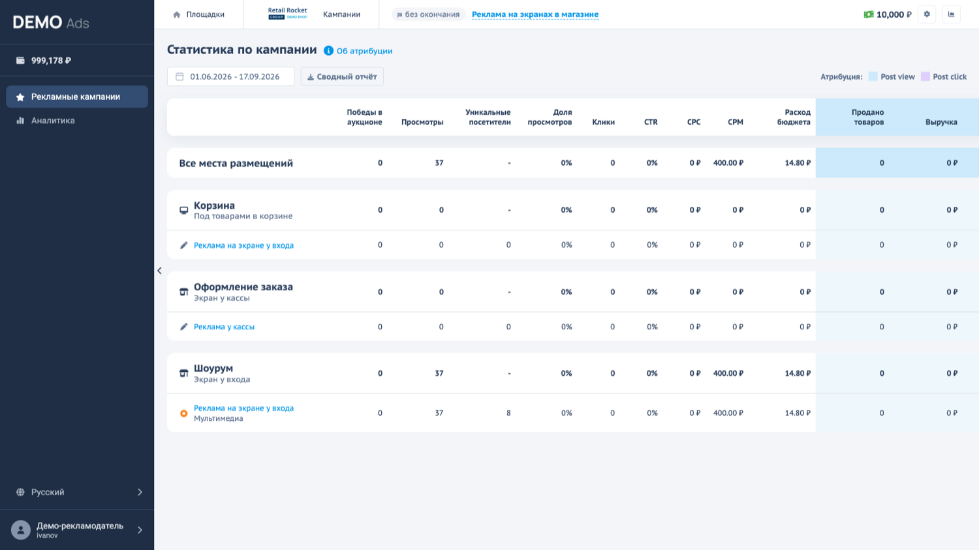979x550 pixels.
Task: Click the monitor icon beside Корзина
Action: (x=184, y=210)
